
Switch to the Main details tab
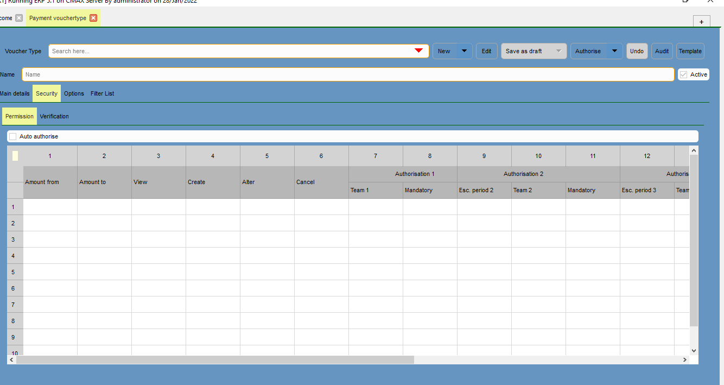click(15, 93)
